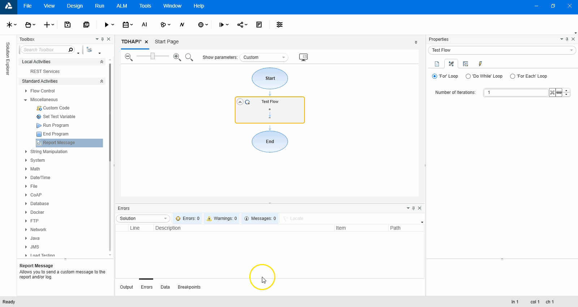Open the Events lightning tab in Properties

pyautogui.click(x=480, y=64)
